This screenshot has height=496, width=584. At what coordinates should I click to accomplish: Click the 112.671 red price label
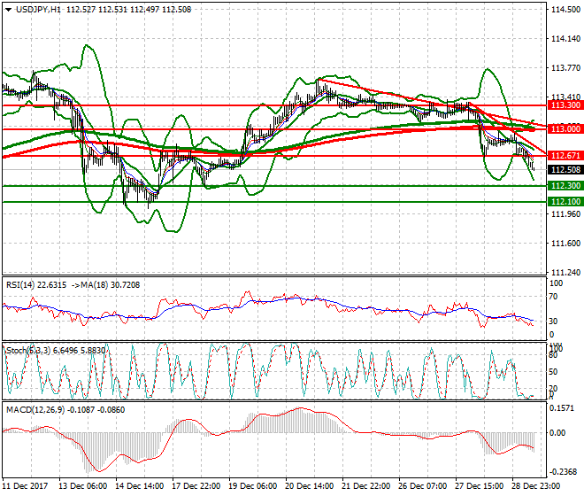565,155
